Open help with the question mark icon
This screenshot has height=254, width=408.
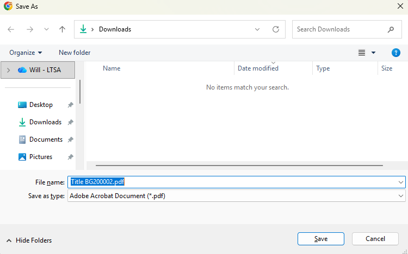[x=396, y=53]
